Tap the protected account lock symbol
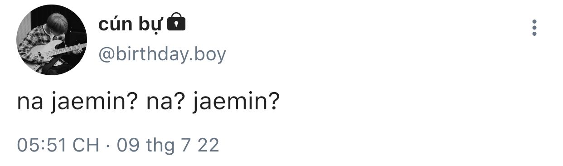 [176, 23]
